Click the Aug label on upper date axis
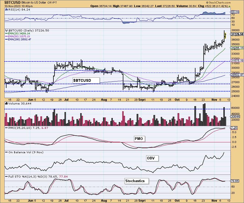 point(104,100)
